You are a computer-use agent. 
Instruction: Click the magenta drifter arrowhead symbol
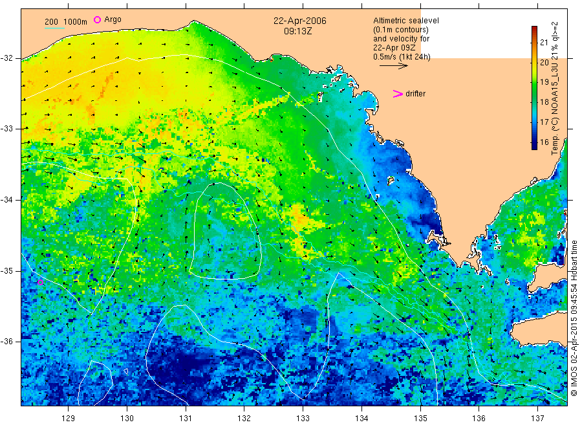398,94
